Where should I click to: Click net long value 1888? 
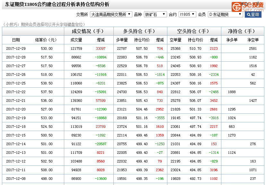[232, 92]
